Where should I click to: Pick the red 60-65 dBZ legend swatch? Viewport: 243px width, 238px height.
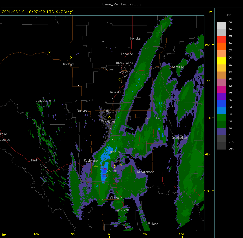coord(222,40)
